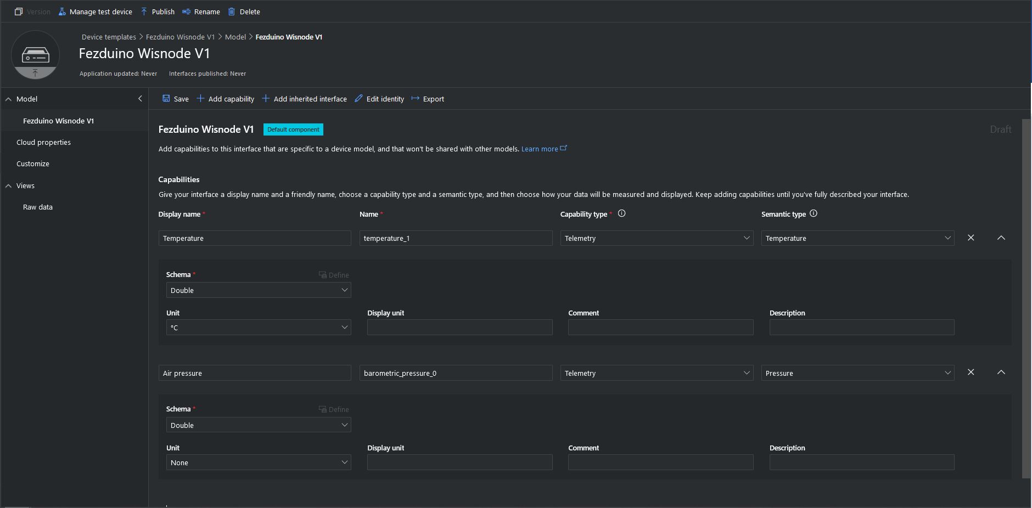Collapse the Temperature capability details
The height and width of the screenshot is (508, 1032).
tap(1001, 238)
